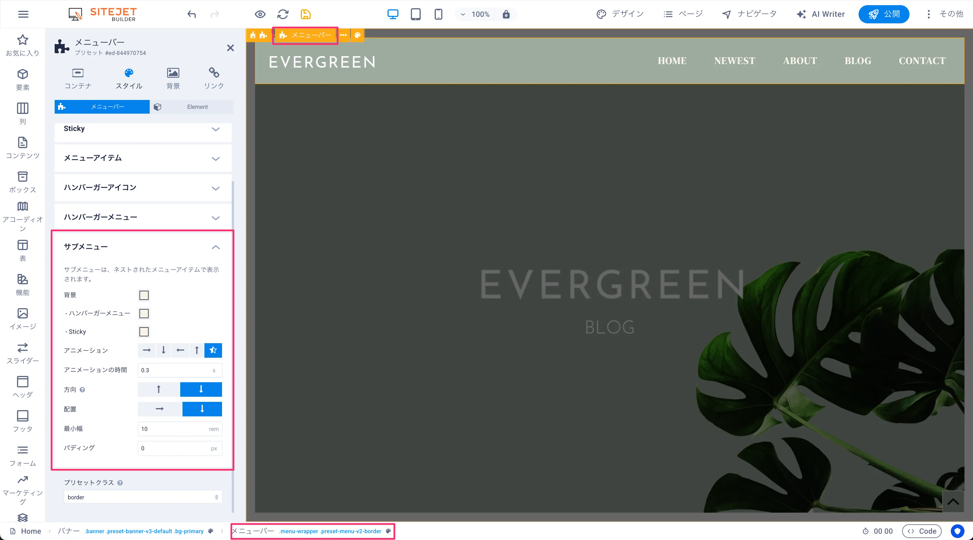The height and width of the screenshot is (540, 973).
Task: Set 配置 alignment to right arrow
Action: pos(160,409)
